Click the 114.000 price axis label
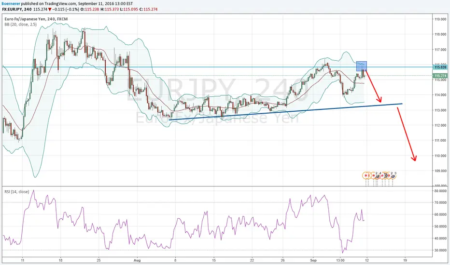 click(440, 95)
